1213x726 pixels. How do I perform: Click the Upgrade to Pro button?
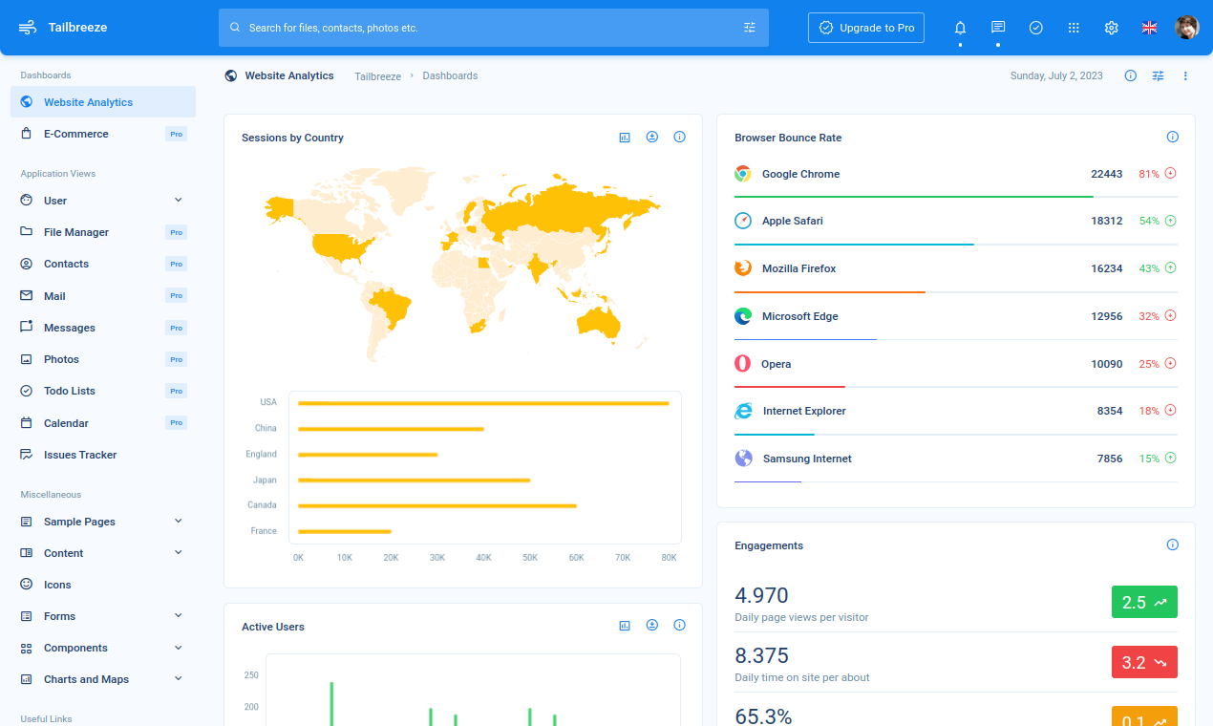[866, 28]
